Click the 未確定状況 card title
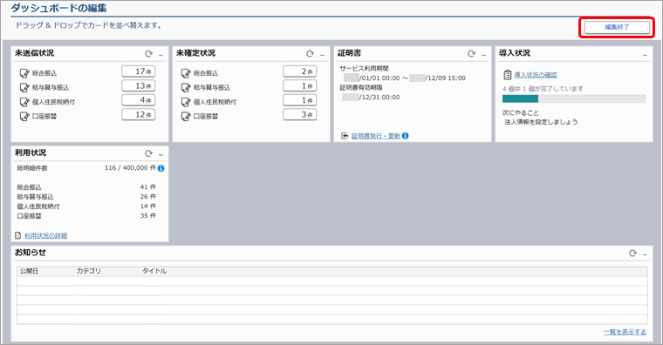Image resolution: width=663 pixels, height=345 pixels. click(x=195, y=53)
